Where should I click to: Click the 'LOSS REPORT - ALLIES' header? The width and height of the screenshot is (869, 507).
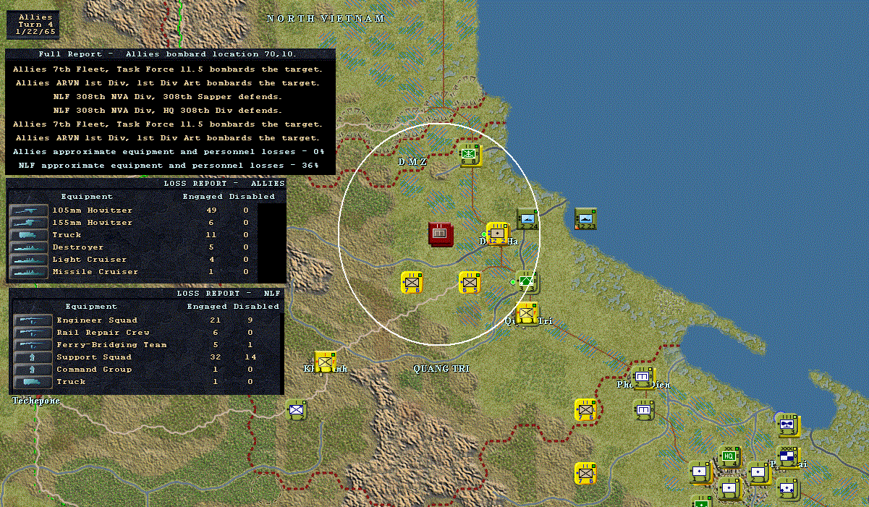(224, 184)
